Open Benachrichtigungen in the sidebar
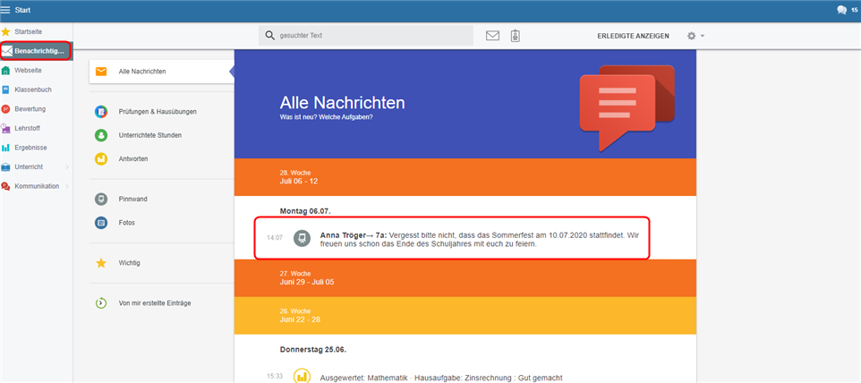The image size is (861, 383). click(x=36, y=51)
